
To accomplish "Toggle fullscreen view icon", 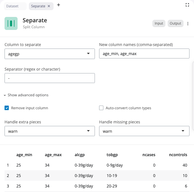I will pos(187,5).
